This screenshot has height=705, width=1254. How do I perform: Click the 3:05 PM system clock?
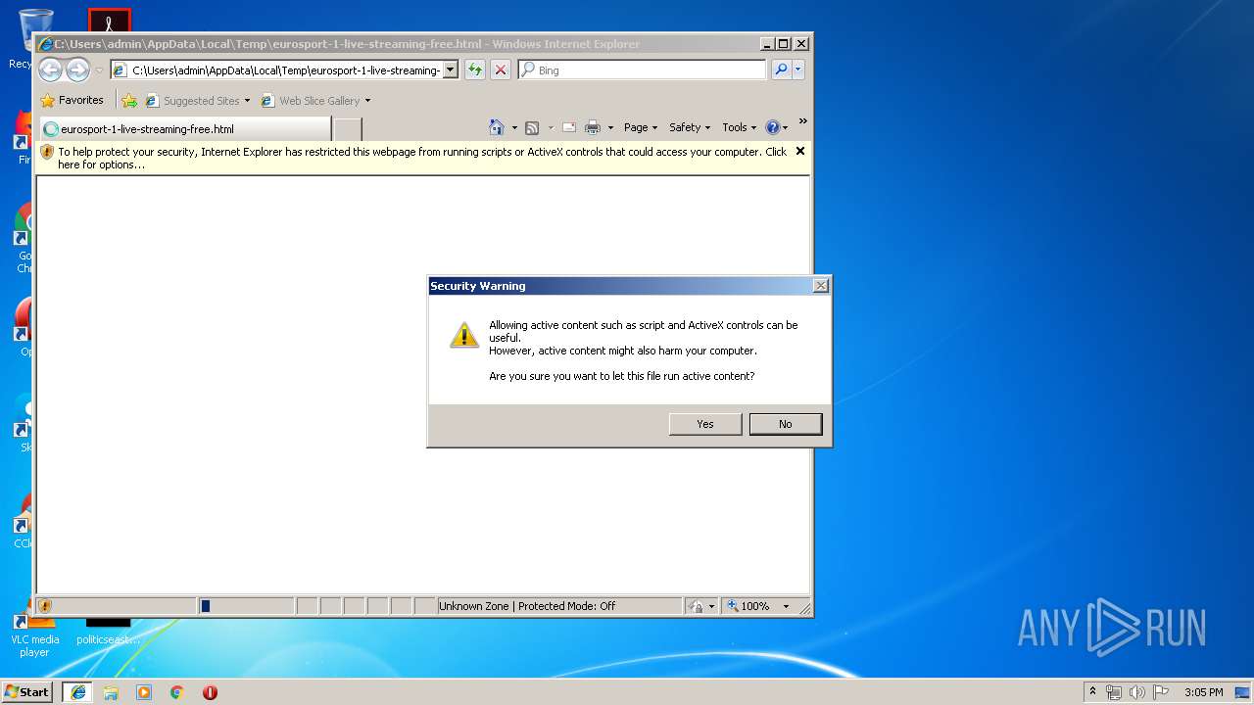[x=1203, y=691]
